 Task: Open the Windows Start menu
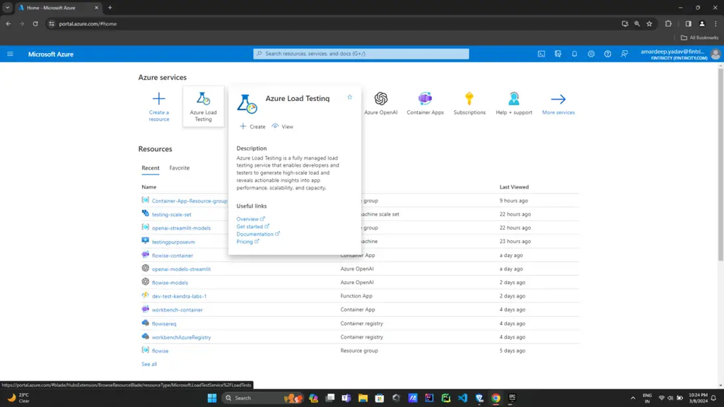point(212,398)
